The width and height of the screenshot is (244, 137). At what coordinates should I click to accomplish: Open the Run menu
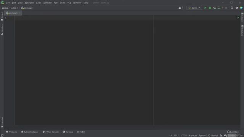56,3
